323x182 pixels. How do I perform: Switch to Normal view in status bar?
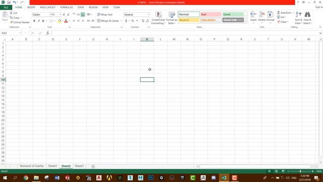tap(269, 171)
